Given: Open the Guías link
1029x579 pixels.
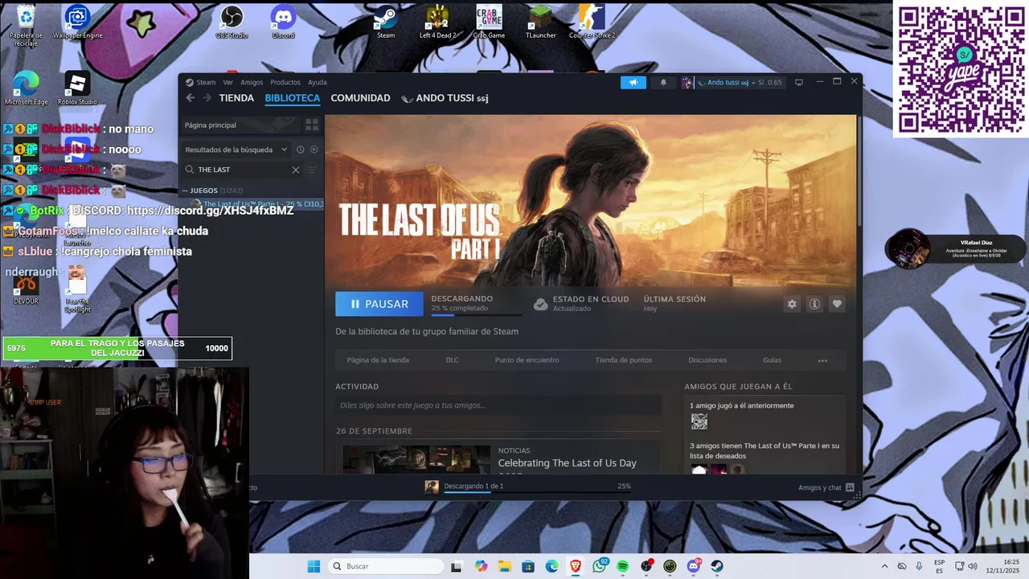Looking at the screenshot, I should pos(772,360).
